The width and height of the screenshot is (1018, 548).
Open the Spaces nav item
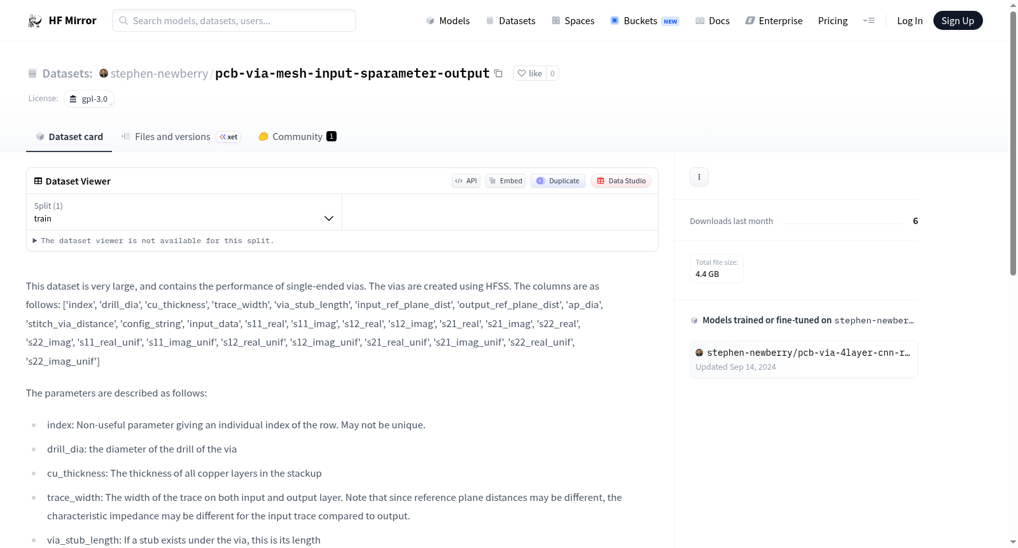[573, 21]
